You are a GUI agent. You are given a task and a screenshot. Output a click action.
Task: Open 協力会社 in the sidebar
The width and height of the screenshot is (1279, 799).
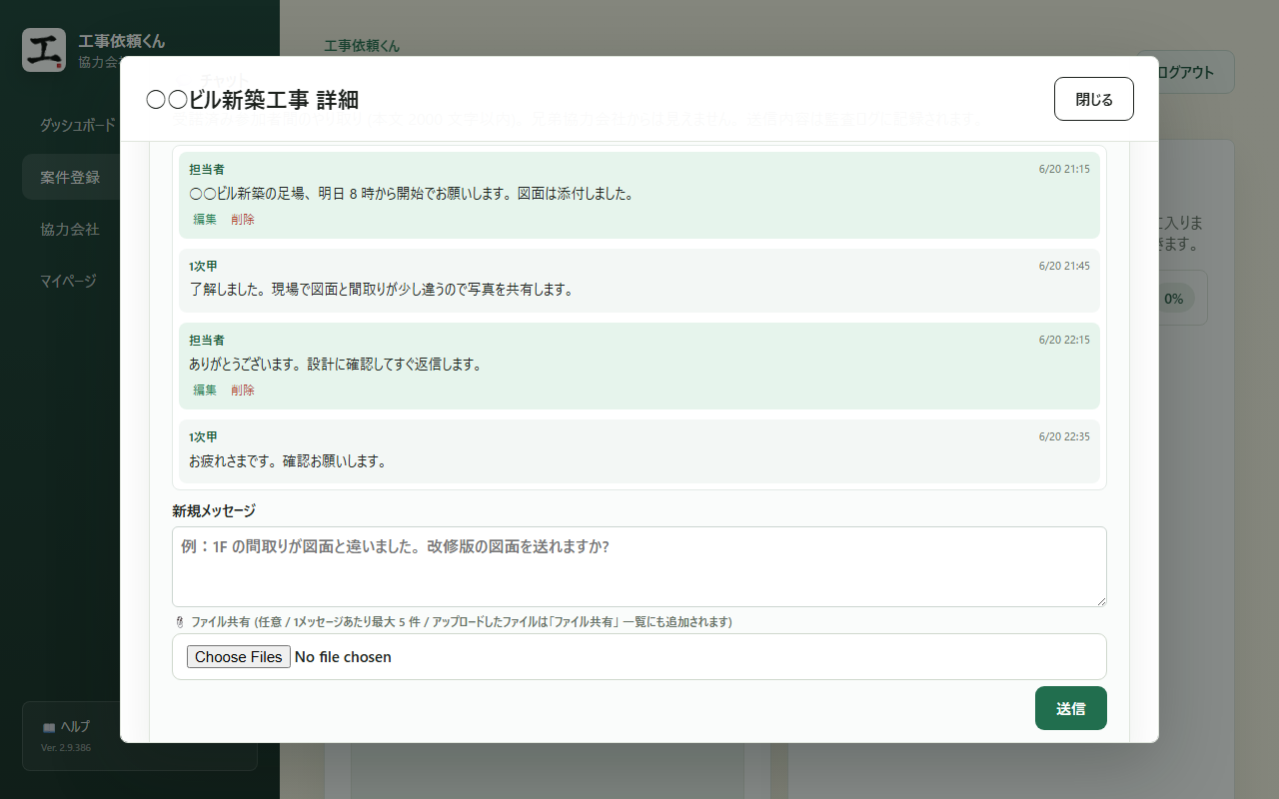point(70,229)
